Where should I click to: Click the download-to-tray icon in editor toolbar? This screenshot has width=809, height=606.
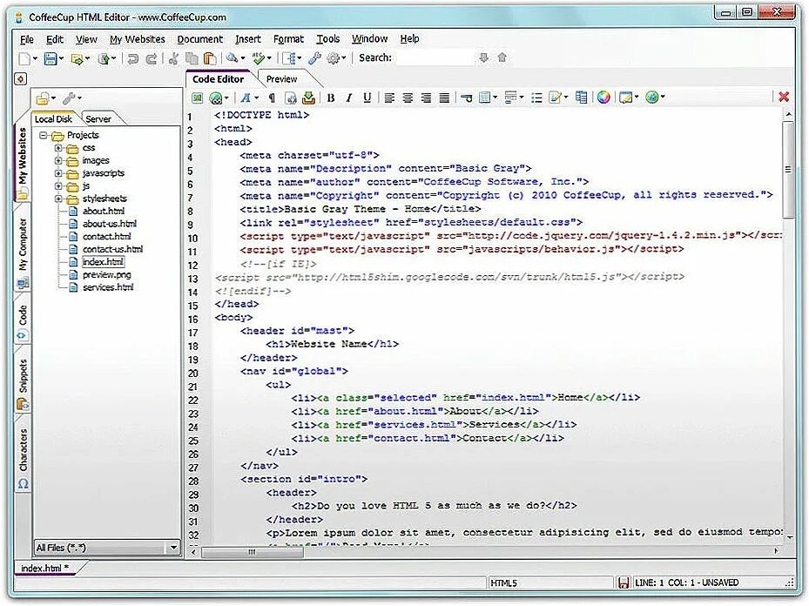coord(308,98)
